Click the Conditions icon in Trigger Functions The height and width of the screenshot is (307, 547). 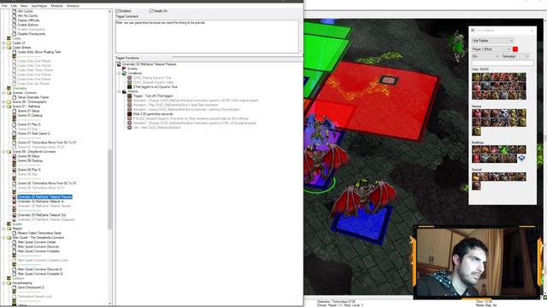click(x=124, y=73)
